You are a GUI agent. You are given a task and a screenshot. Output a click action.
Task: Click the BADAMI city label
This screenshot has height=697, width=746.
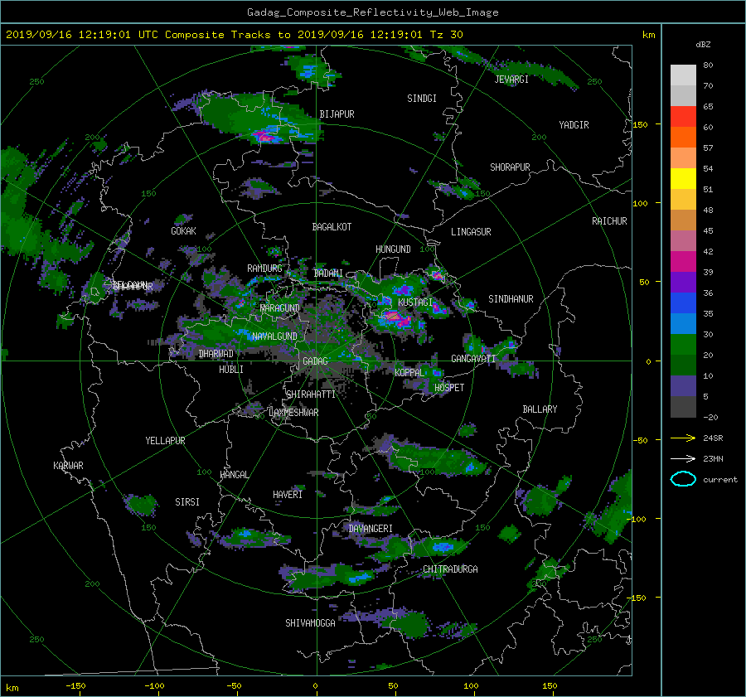[328, 273]
